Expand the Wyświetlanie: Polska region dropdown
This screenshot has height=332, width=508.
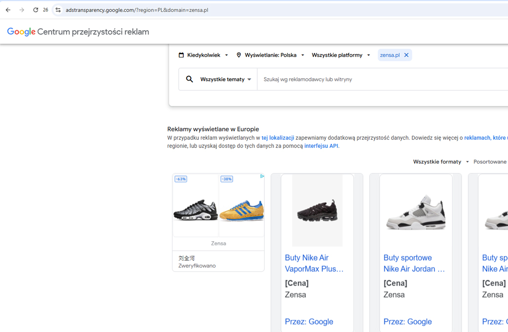click(271, 55)
